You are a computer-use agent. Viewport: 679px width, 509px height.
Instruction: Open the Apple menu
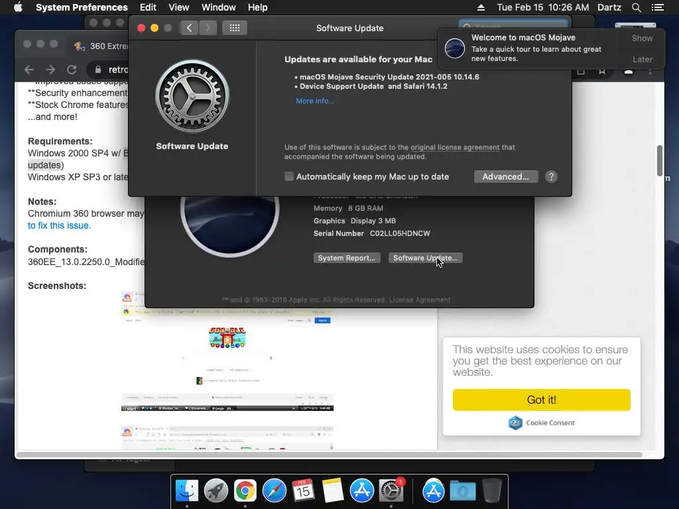coord(18,7)
